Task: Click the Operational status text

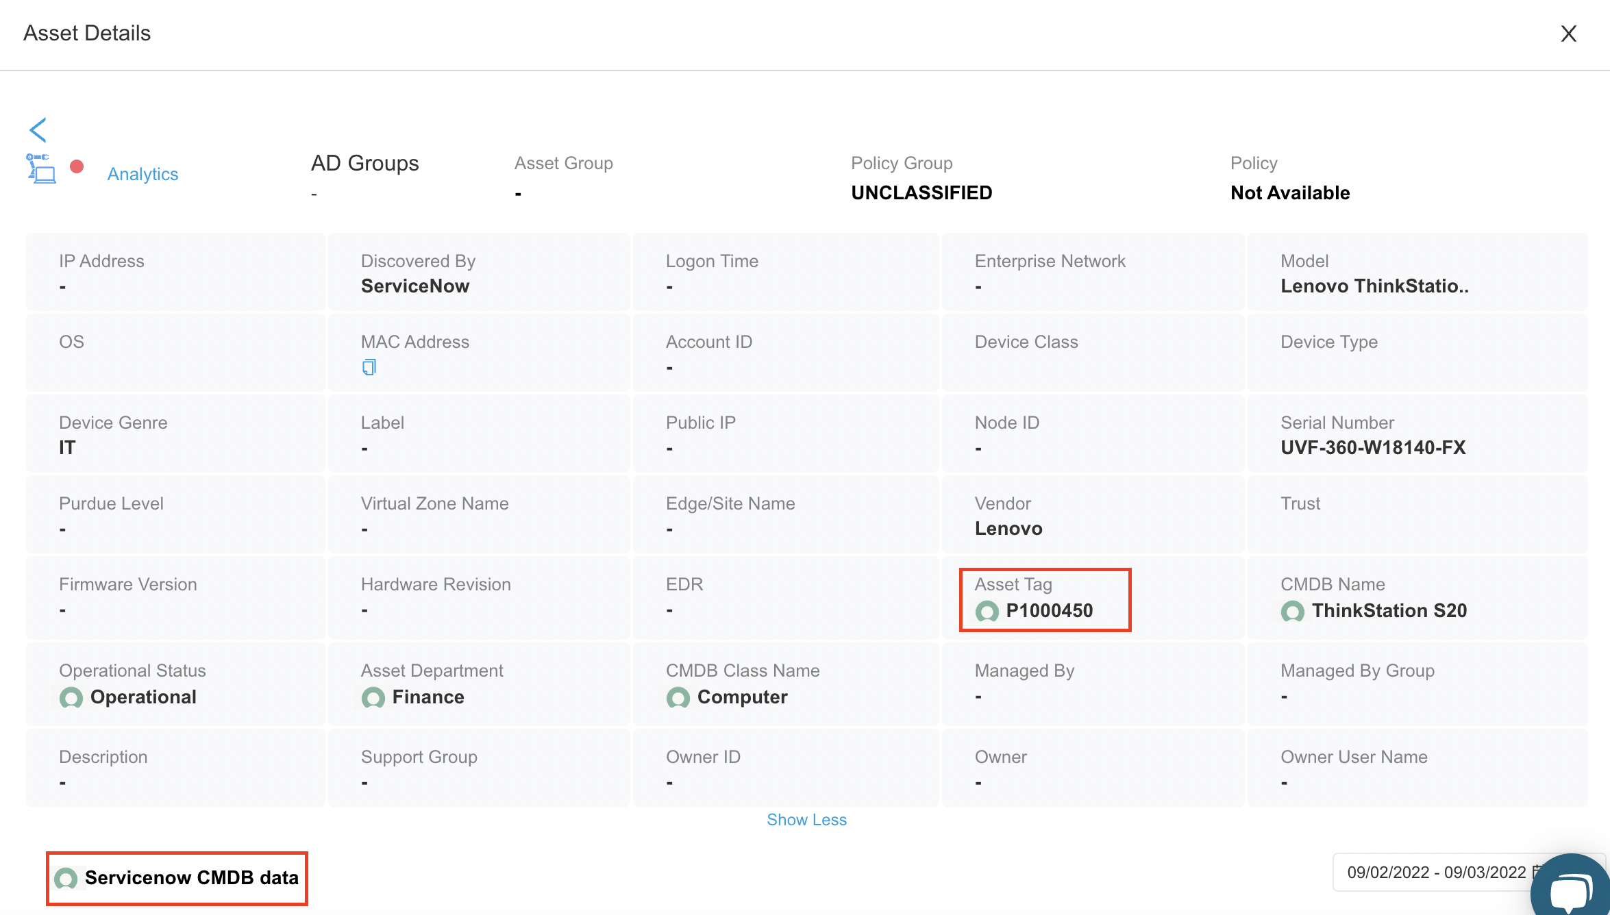Action: point(143,697)
